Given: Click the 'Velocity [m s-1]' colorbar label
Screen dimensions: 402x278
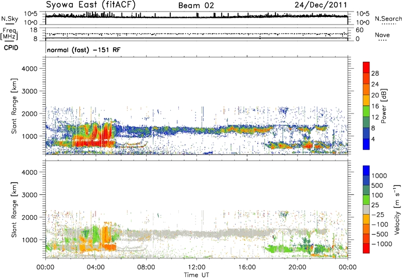Looking at the screenshot, I should click(x=397, y=209).
